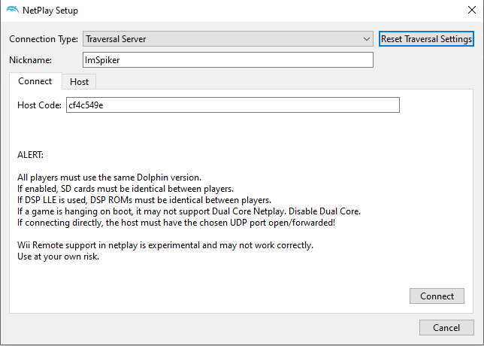
Task: Click the 'Connection Type:' label
Action: pyautogui.click(x=44, y=39)
